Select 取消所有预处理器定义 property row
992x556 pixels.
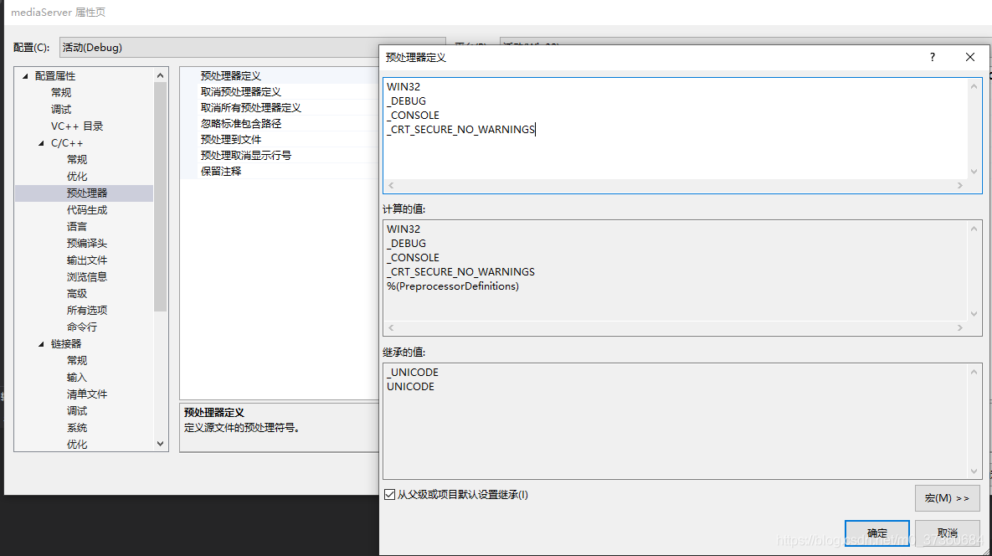[x=279, y=107]
